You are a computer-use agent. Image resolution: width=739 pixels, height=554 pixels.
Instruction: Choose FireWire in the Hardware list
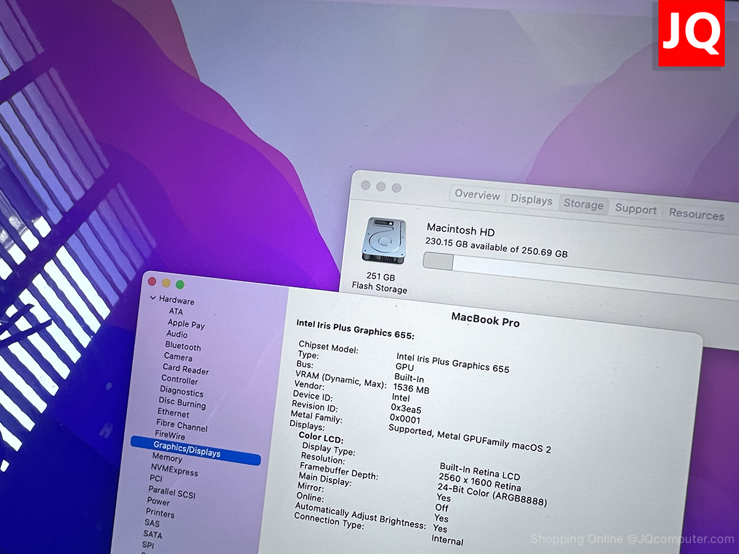coord(170,435)
